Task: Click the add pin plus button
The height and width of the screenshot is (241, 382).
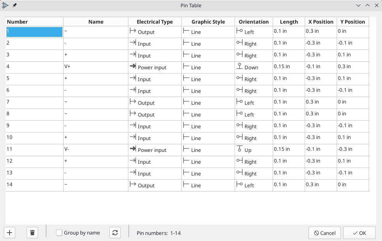Action: click(x=10, y=233)
